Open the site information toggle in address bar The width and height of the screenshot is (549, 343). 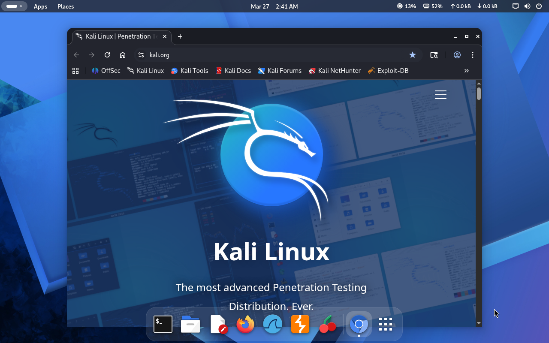tap(141, 55)
